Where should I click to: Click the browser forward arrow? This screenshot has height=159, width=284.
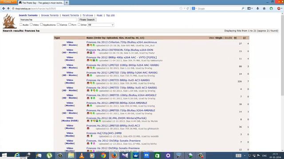(8, 8)
